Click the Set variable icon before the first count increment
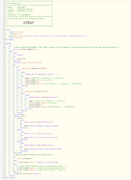The width and height of the screenshot is (131, 180). tap(26, 80)
